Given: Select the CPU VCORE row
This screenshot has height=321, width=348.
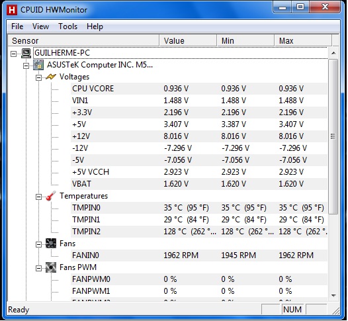Looking at the screenshot, I should coord(199,89).
